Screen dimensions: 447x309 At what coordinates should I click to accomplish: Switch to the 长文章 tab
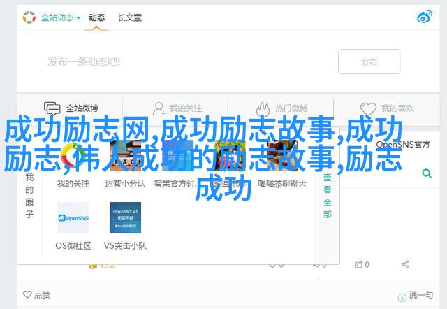pyautogui.click(x=131, y=17)
